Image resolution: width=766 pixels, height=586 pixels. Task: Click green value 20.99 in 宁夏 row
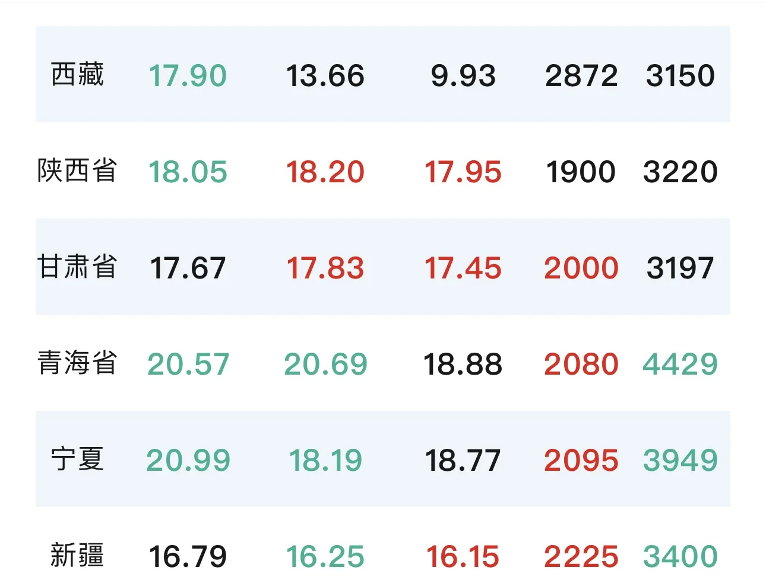click(188, 461)
